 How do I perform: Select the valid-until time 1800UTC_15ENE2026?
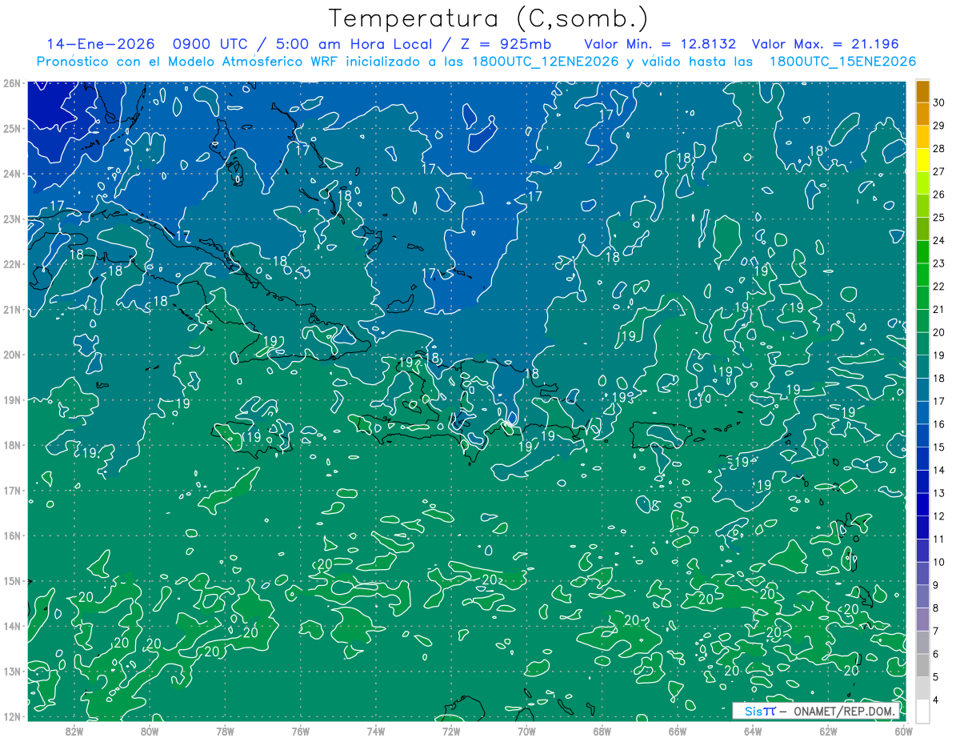tap(842, 62)
